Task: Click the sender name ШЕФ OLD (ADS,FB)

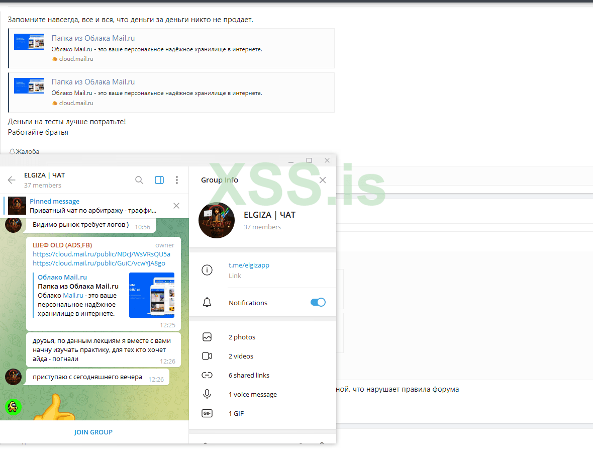Action: pos(62,245)
